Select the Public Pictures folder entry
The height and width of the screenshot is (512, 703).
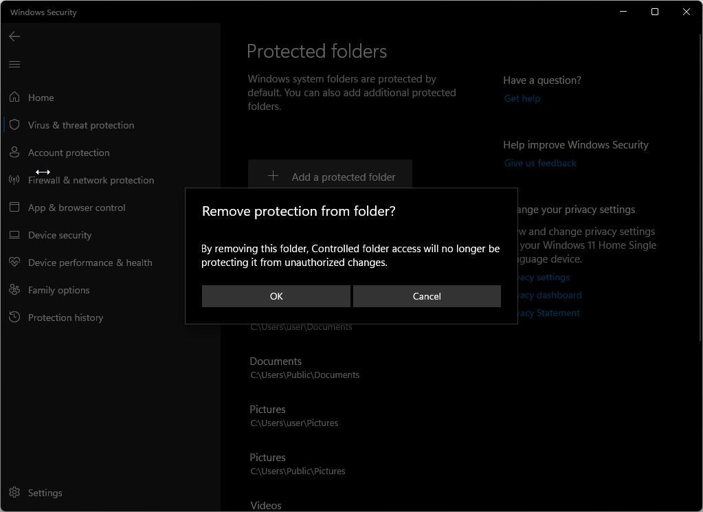click(x=294, y=463)
